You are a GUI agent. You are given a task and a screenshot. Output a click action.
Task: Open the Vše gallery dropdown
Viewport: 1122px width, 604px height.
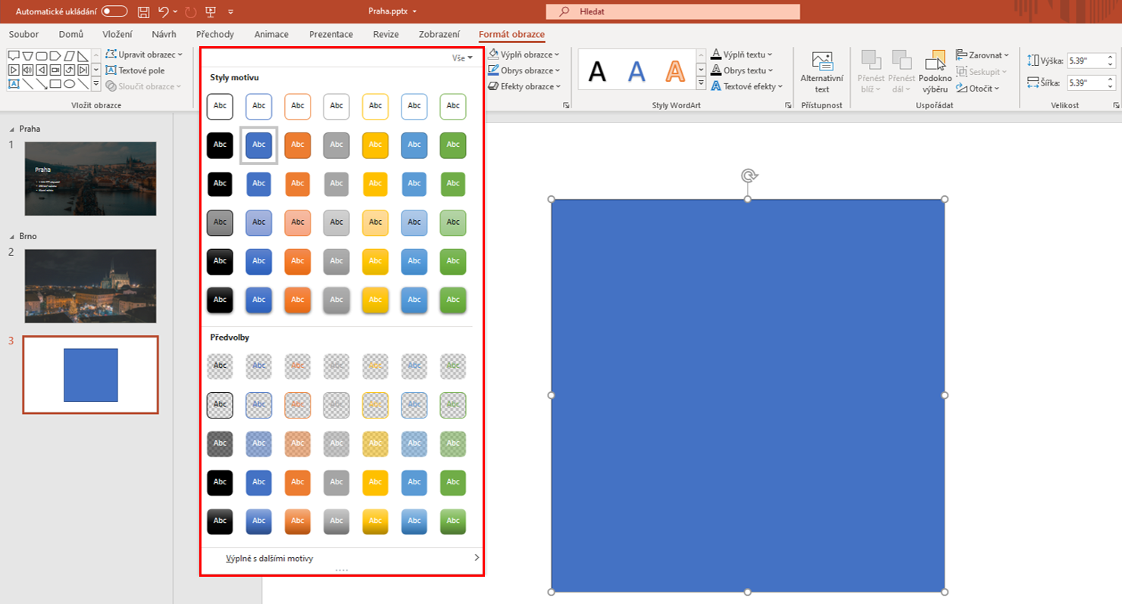click(463, 58)
